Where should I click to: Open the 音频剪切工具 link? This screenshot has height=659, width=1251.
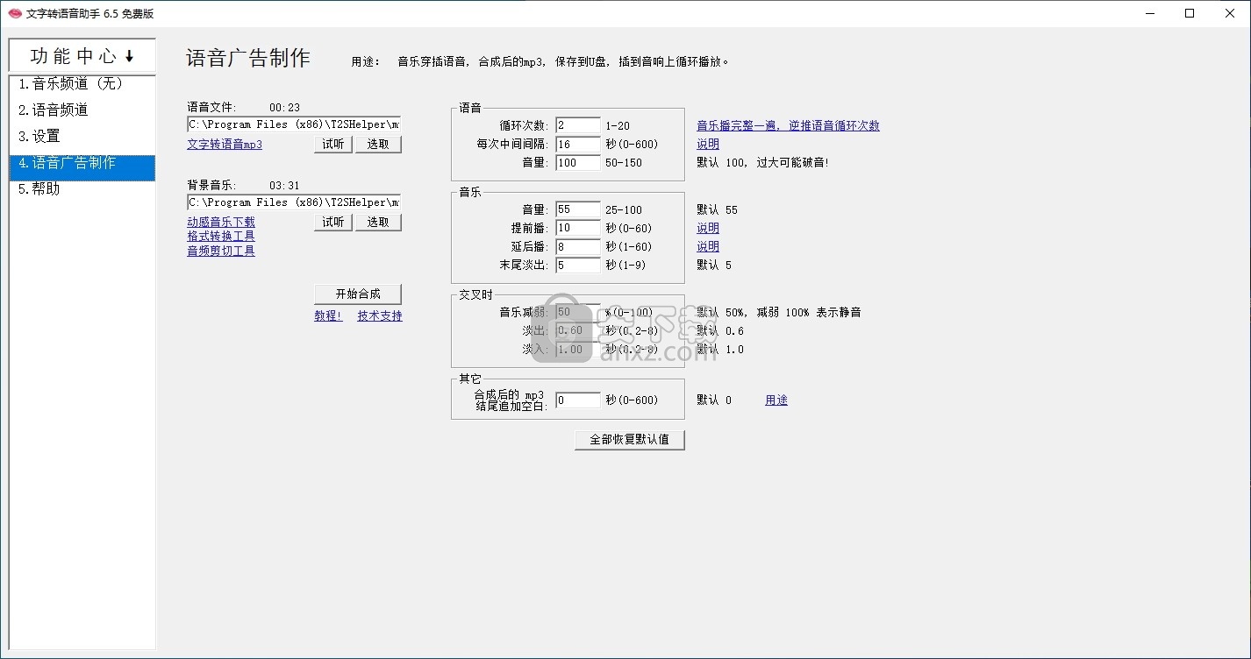[x=221, y=251]
